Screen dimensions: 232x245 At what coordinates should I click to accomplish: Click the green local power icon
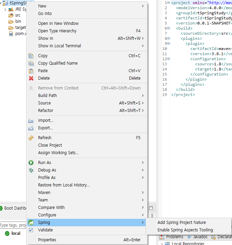7,233
